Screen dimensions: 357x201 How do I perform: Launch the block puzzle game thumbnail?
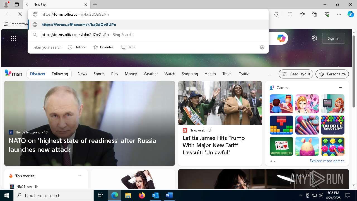(x=281, y=125)
